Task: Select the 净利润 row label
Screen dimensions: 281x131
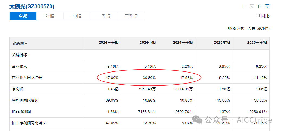Action: [17, 89]
